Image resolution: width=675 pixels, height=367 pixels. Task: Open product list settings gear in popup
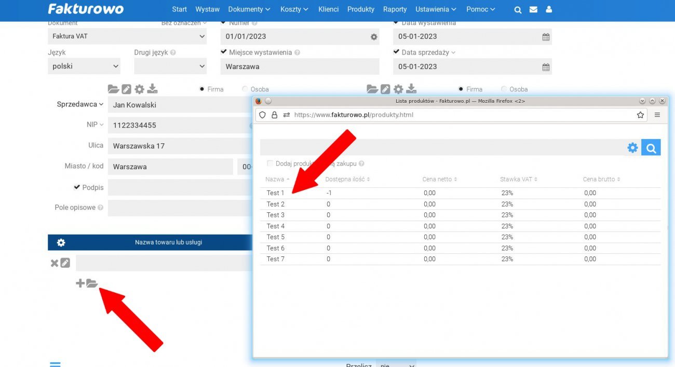[632, 148]
